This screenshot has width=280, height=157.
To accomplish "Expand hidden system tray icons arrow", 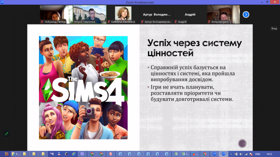I will pyautogui.click(x=231, y=154).
